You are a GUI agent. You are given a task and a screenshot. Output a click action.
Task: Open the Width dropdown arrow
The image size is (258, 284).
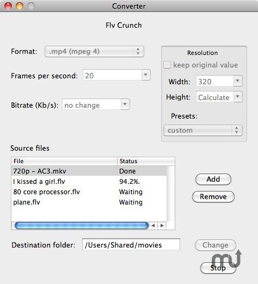point(238,81)
